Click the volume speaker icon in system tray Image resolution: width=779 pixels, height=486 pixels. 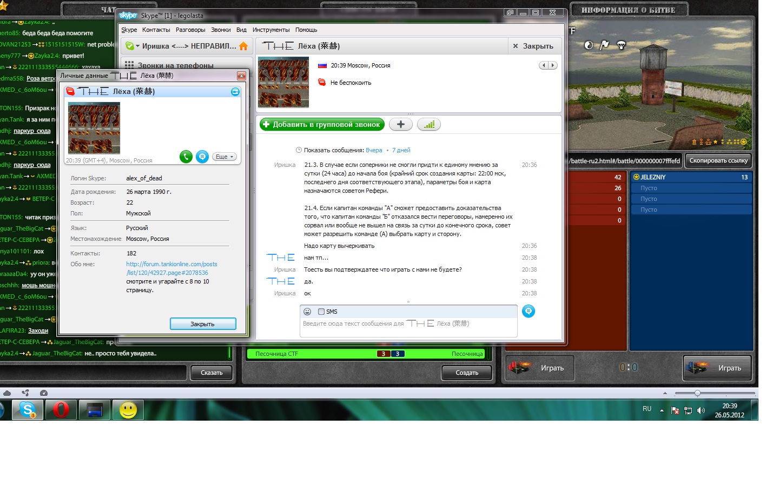tap(701, 410)
